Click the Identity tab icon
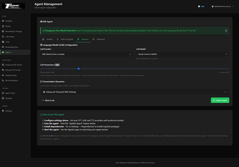This screenshot has width=239, height=167. click(43, 39)
